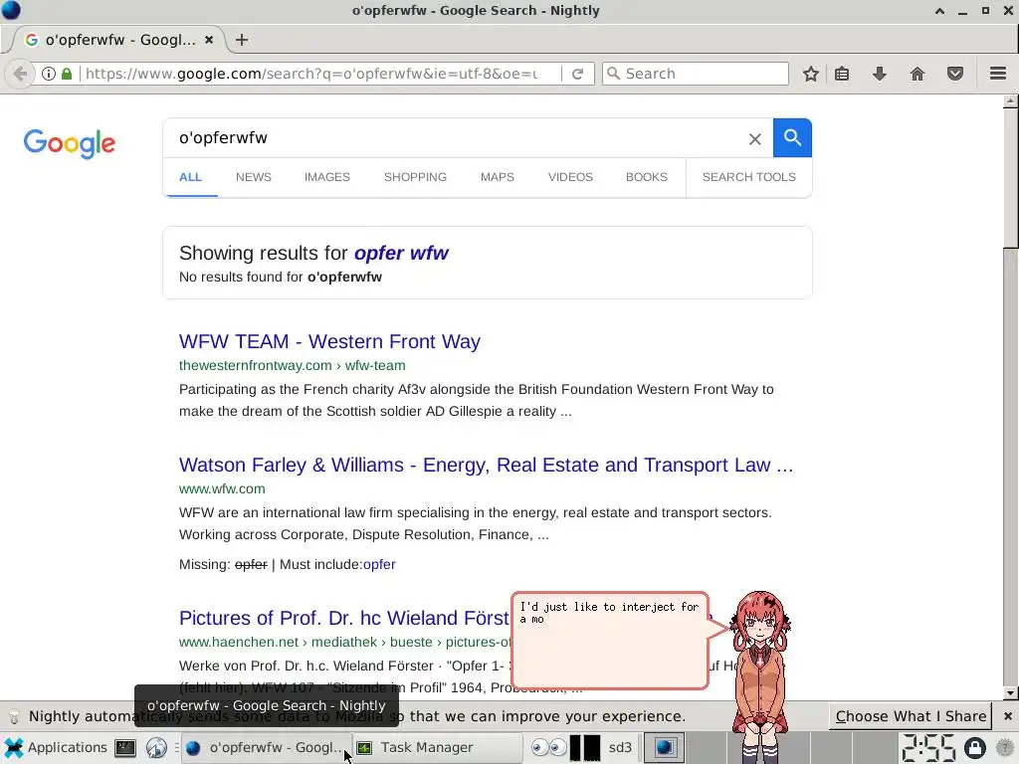Image resolution: width=1019 pixels, height=764 pixels.
Task: Select the SHOPPING search tab
Action: click(415, 177)
